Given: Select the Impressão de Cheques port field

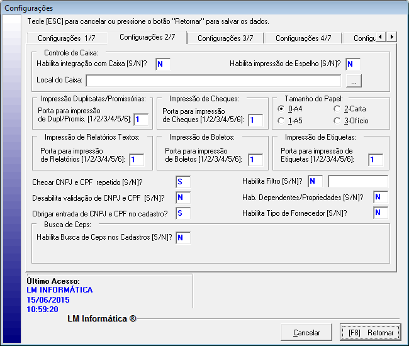Looking at the screenshot, I should click(255, 120).
